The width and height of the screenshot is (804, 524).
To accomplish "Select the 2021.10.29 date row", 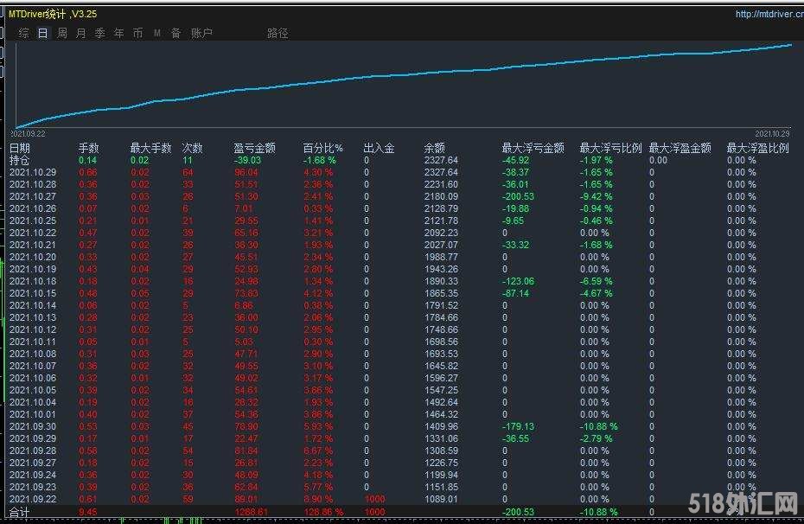I will tap(33, 172).
